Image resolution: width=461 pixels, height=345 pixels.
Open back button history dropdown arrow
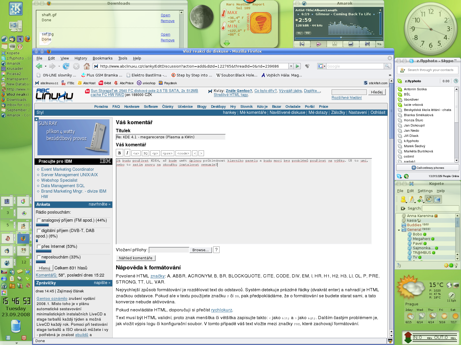(x=46, y=66)
